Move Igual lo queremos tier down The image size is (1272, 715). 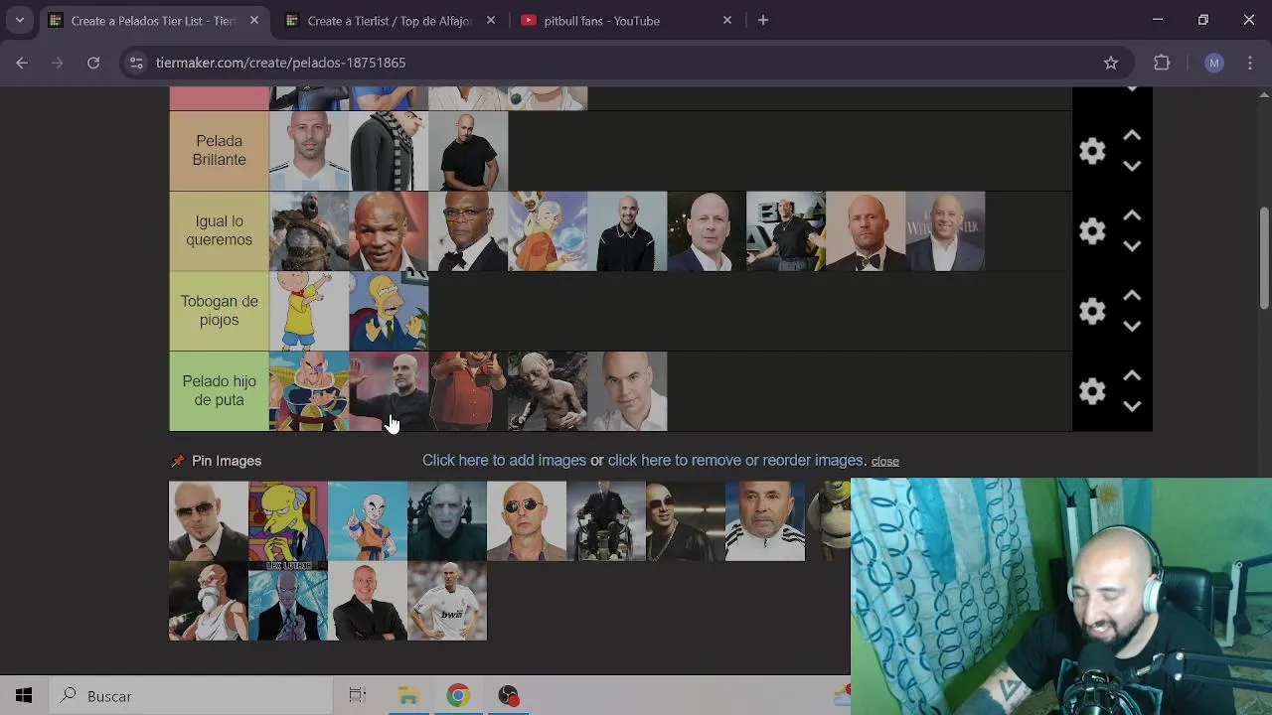(x=1132, y=246)
